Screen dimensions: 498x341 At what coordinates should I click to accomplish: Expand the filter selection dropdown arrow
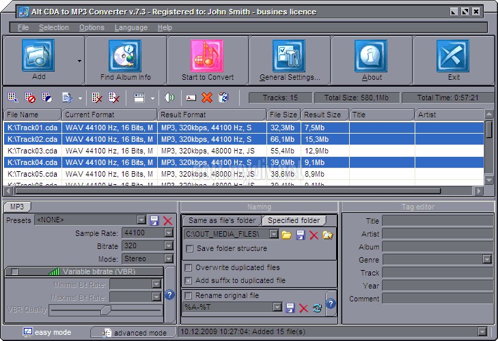(80, 98)
